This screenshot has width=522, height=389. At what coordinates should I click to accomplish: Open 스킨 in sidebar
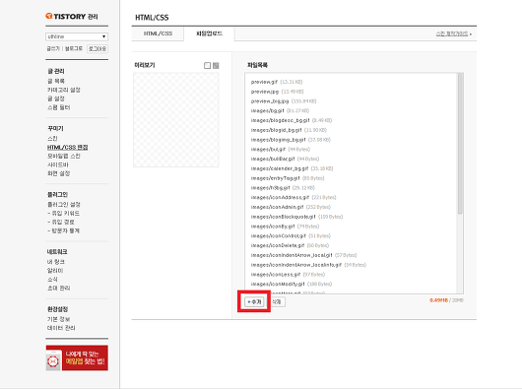[x=52, y=139]
